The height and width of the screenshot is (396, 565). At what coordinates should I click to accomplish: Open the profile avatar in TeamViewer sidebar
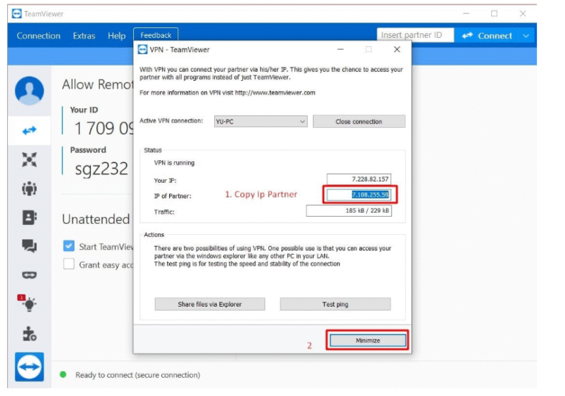coord(29,91)
